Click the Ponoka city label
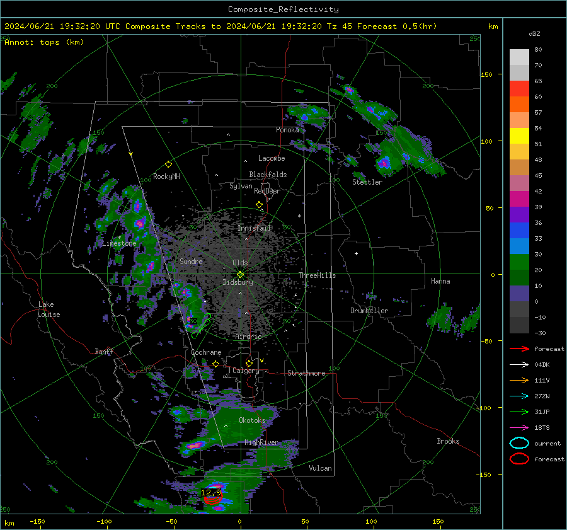This screenshot has width=567, height=530. pos(287,130)
